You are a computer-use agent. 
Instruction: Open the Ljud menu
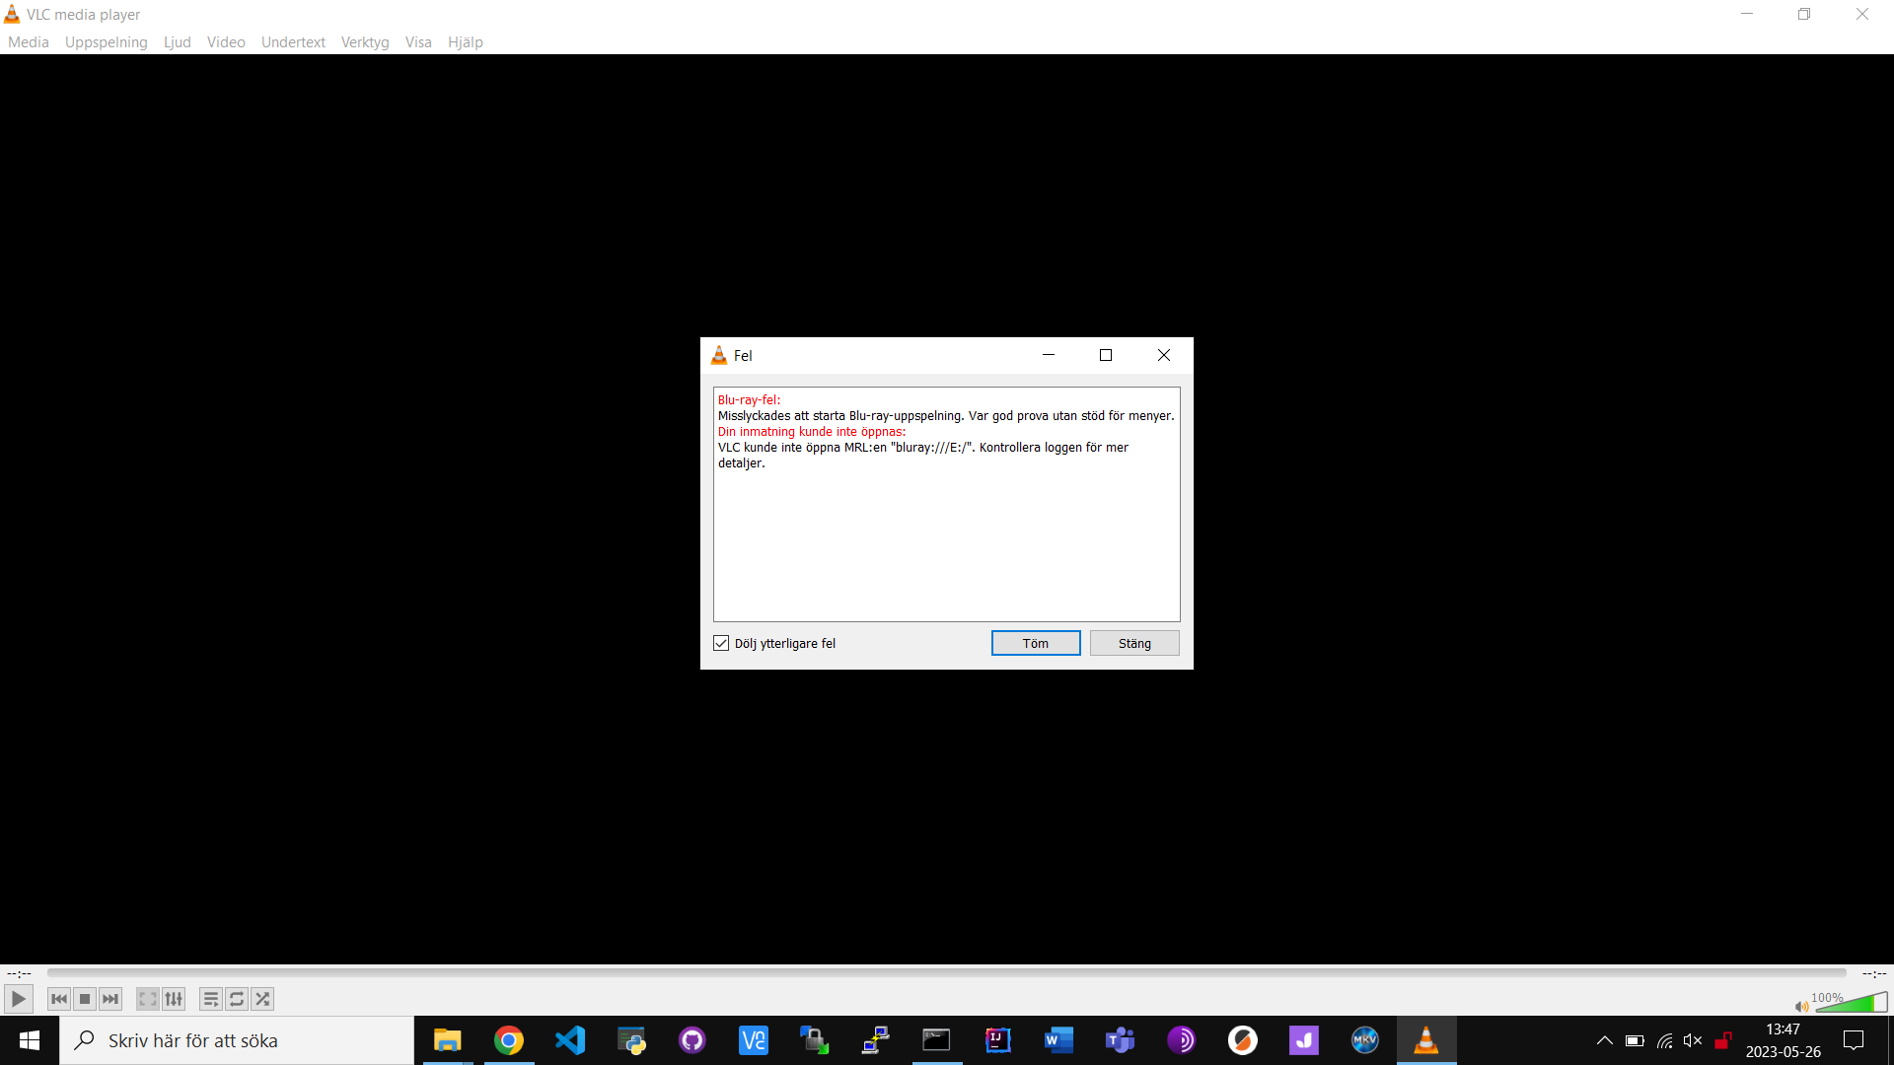[178, 41]
